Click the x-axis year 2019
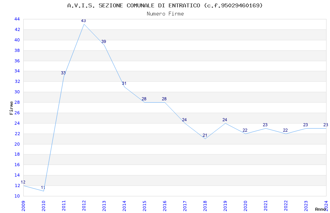Image resolution: width=330 pixels, height=213 pixels. [x=225, y=206]
